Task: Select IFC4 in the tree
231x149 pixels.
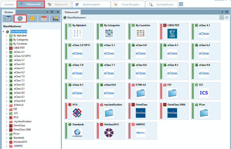Action: click(x=16, y=117)
